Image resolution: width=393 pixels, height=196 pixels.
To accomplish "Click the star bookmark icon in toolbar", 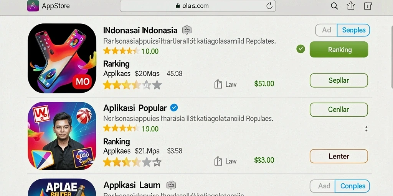I will (351, 6).
